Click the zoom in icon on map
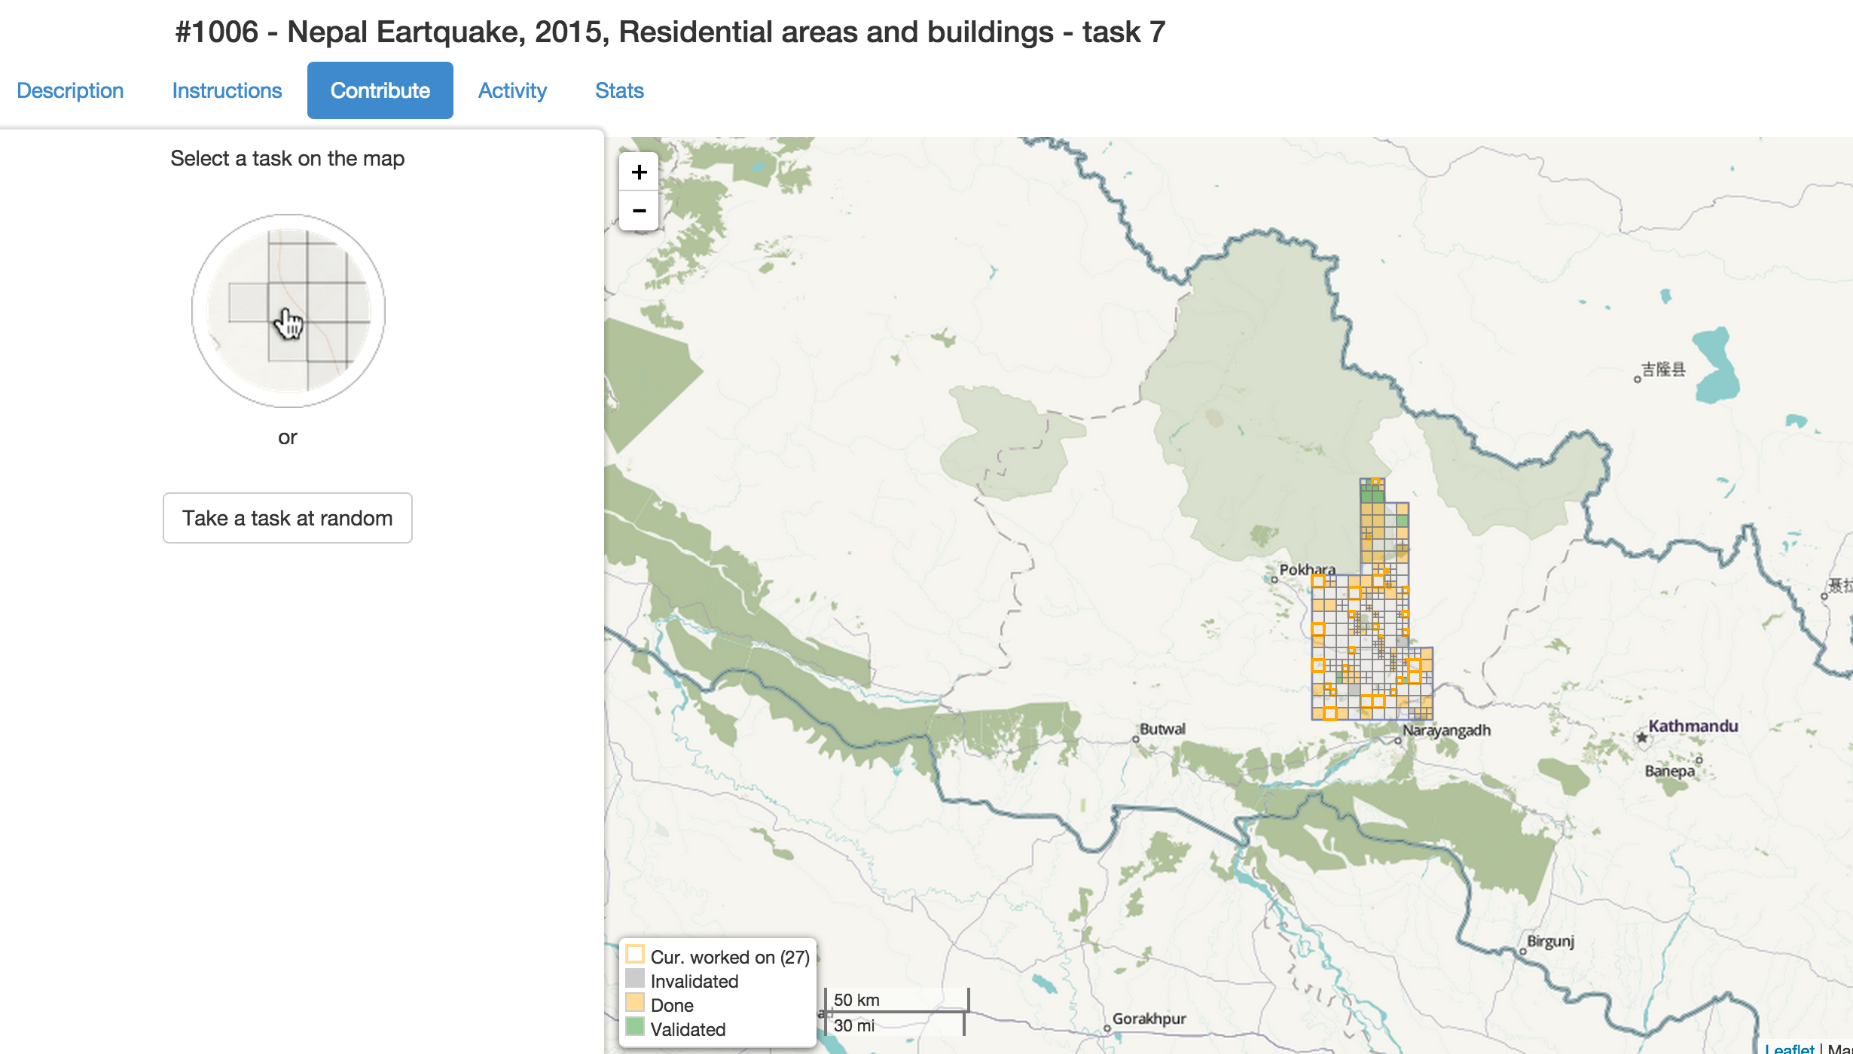 tap(639, 173)
